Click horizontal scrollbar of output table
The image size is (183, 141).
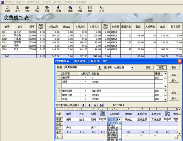[117, 137]
